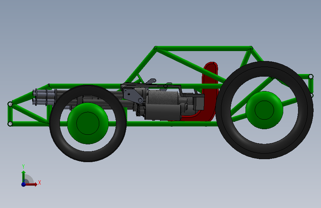The image size is (321, 208).
Task: Click the green Y axis arrow of the triad
Action: pyautogui.click(x=23, y=176)
